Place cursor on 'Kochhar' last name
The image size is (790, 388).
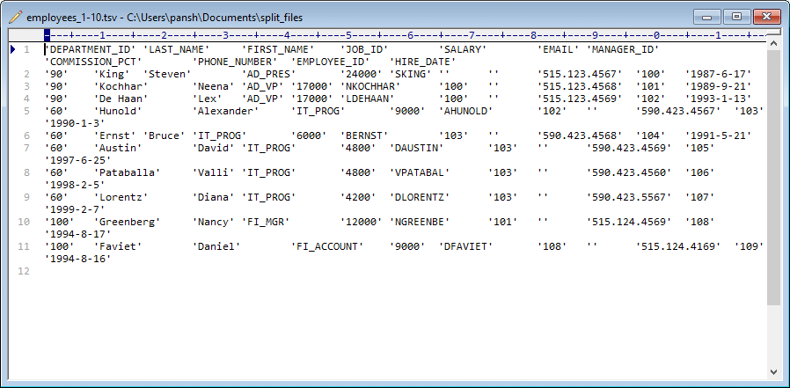(x=118, y=86)
